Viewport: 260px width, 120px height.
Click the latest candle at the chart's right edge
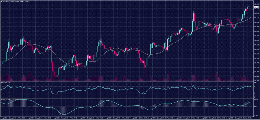251,7
